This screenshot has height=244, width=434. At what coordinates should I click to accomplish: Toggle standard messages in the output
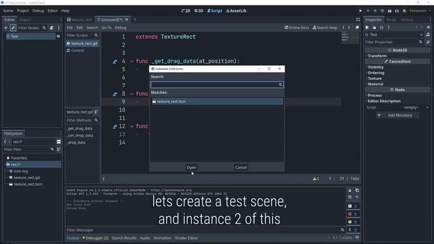click(353, 206)
